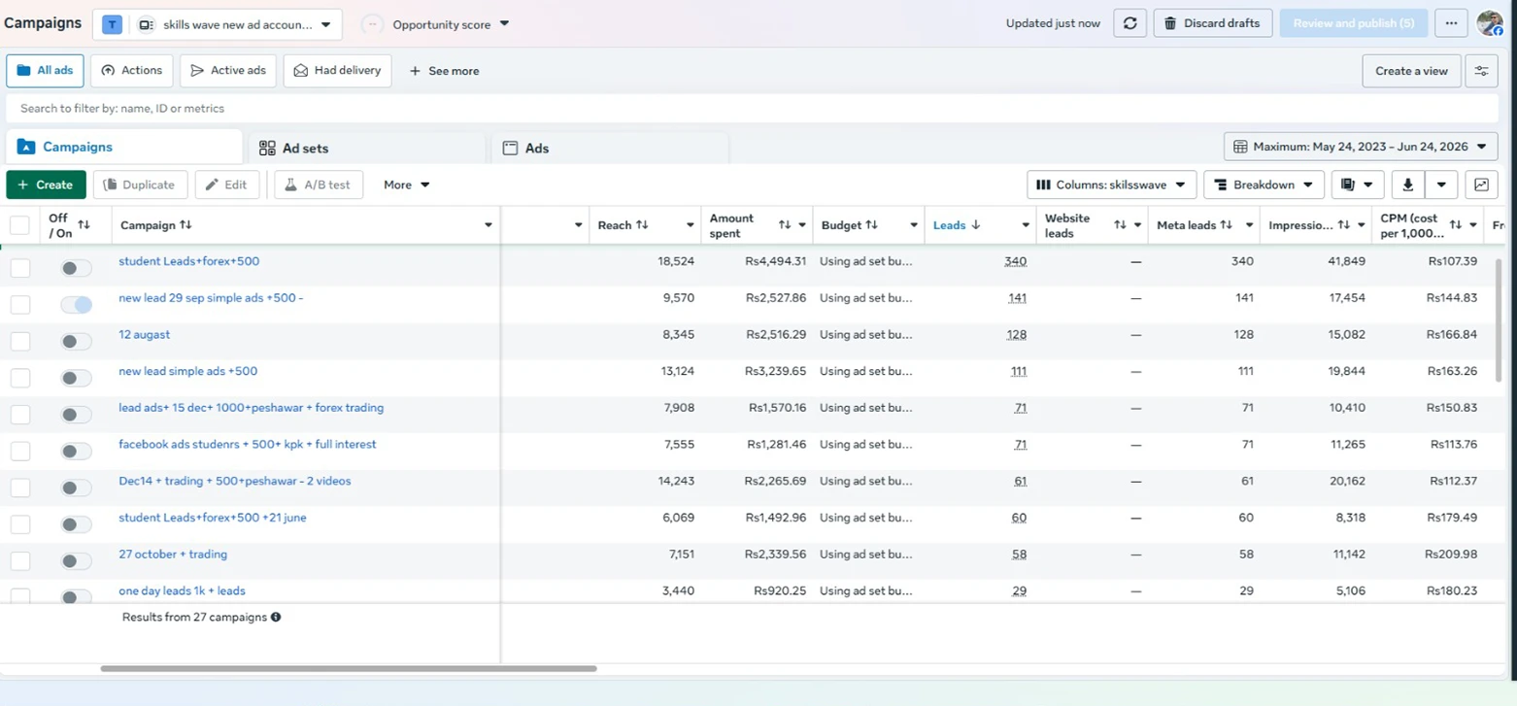Check the 12 augast row checkbox

[20, 341]
